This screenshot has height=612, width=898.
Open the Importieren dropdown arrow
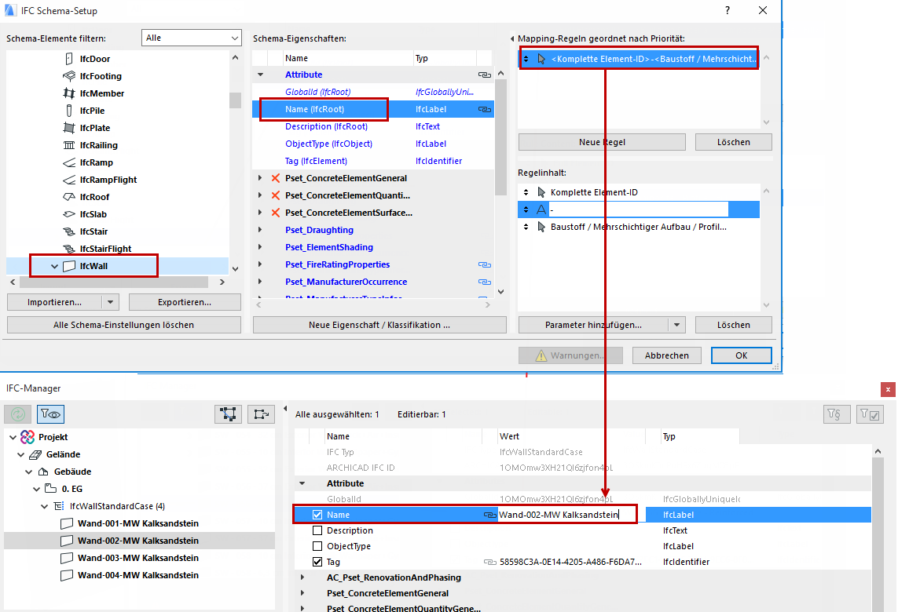(111, 302)
